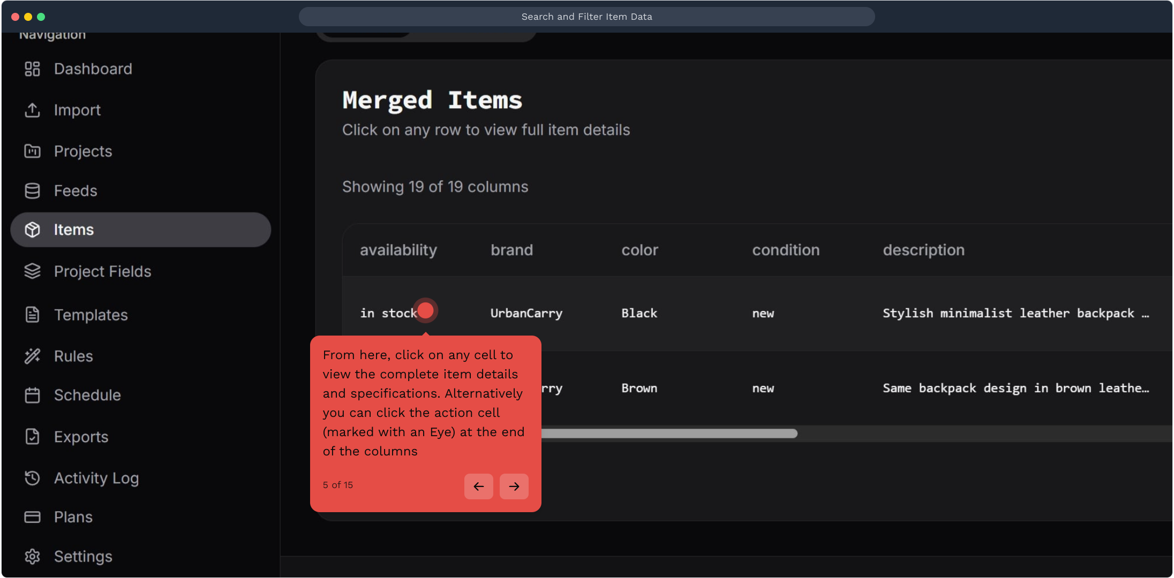Image resolution: width=1174 pixels, height=578 pixels.
Task: Click the Rules magic wand icon
Action: click(32, 356)
